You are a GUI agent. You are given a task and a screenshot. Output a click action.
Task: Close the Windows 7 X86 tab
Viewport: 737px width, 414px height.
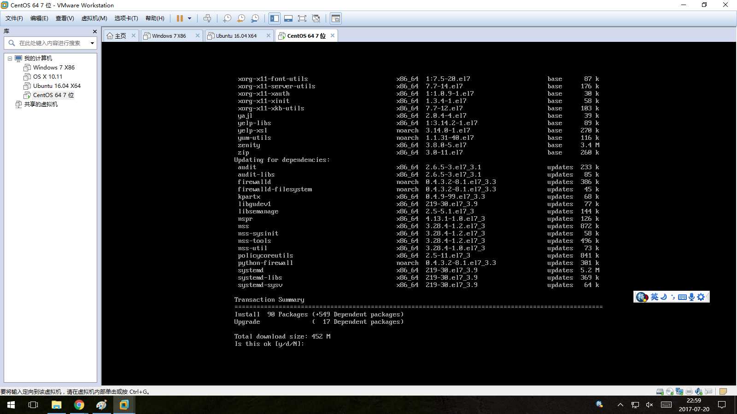[x=198, y=35]
